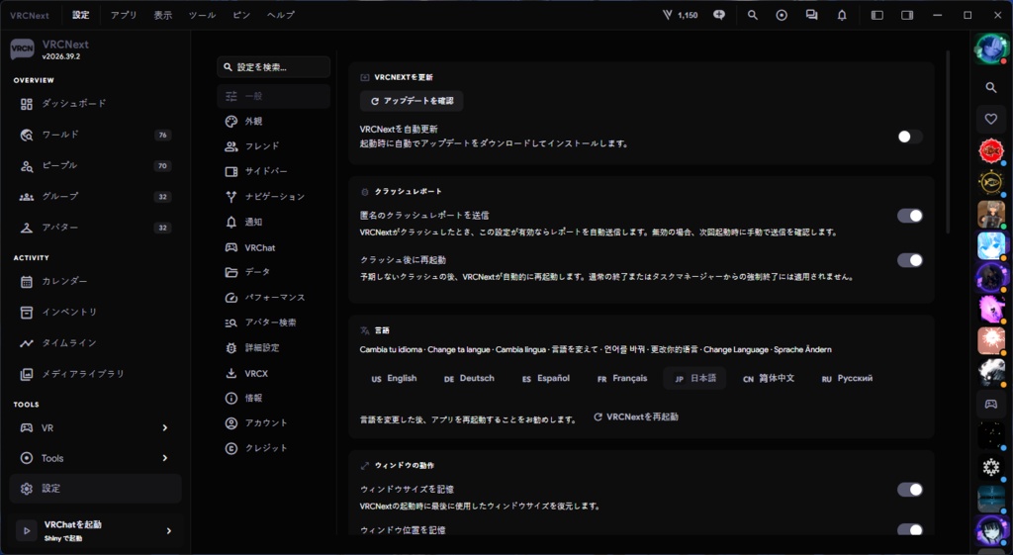The height and width of the screenshot is (555, 1013).
Task: Disable クラッシュ後に再起動 toggle
Action: tap(910, 260)
